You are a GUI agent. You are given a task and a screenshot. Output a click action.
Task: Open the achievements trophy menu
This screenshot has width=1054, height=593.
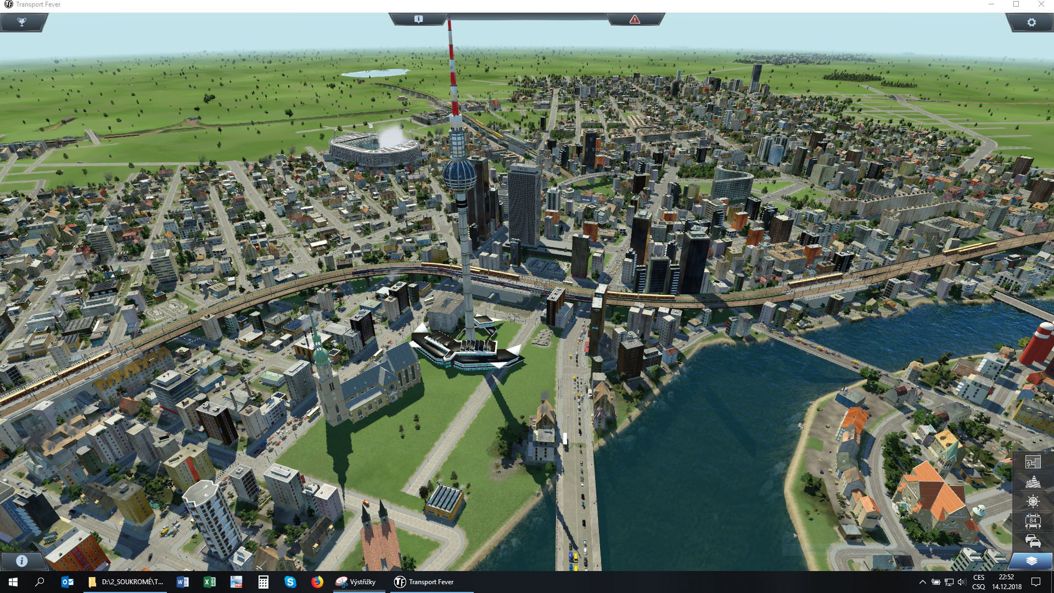(x=22, y=22)
